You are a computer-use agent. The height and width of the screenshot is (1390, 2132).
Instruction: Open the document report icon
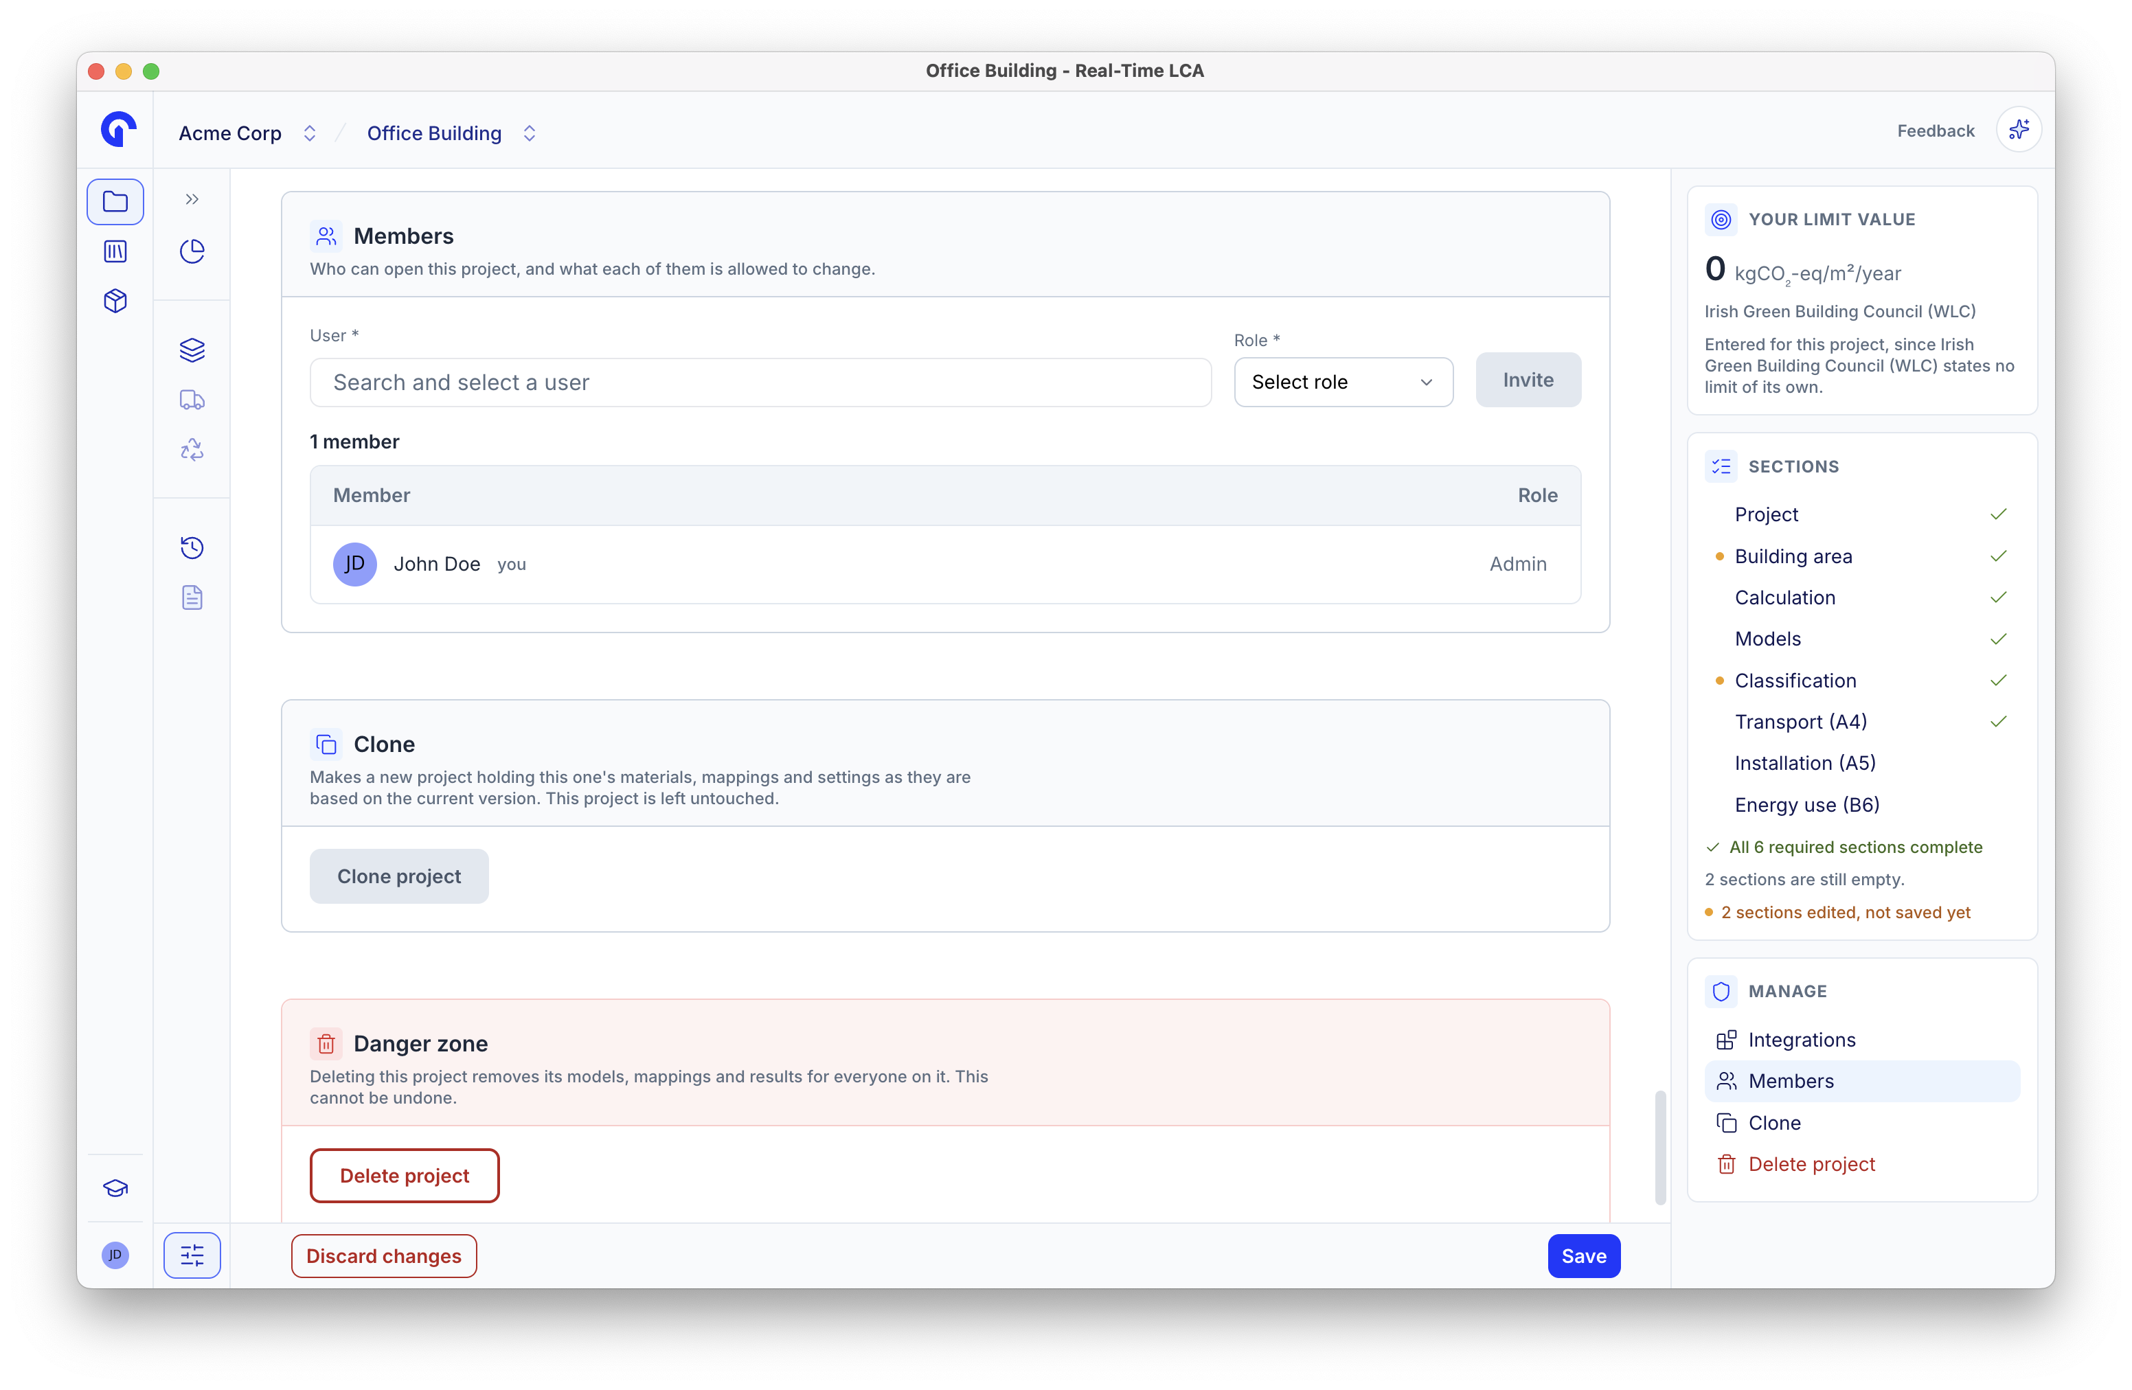coord(192,597)
